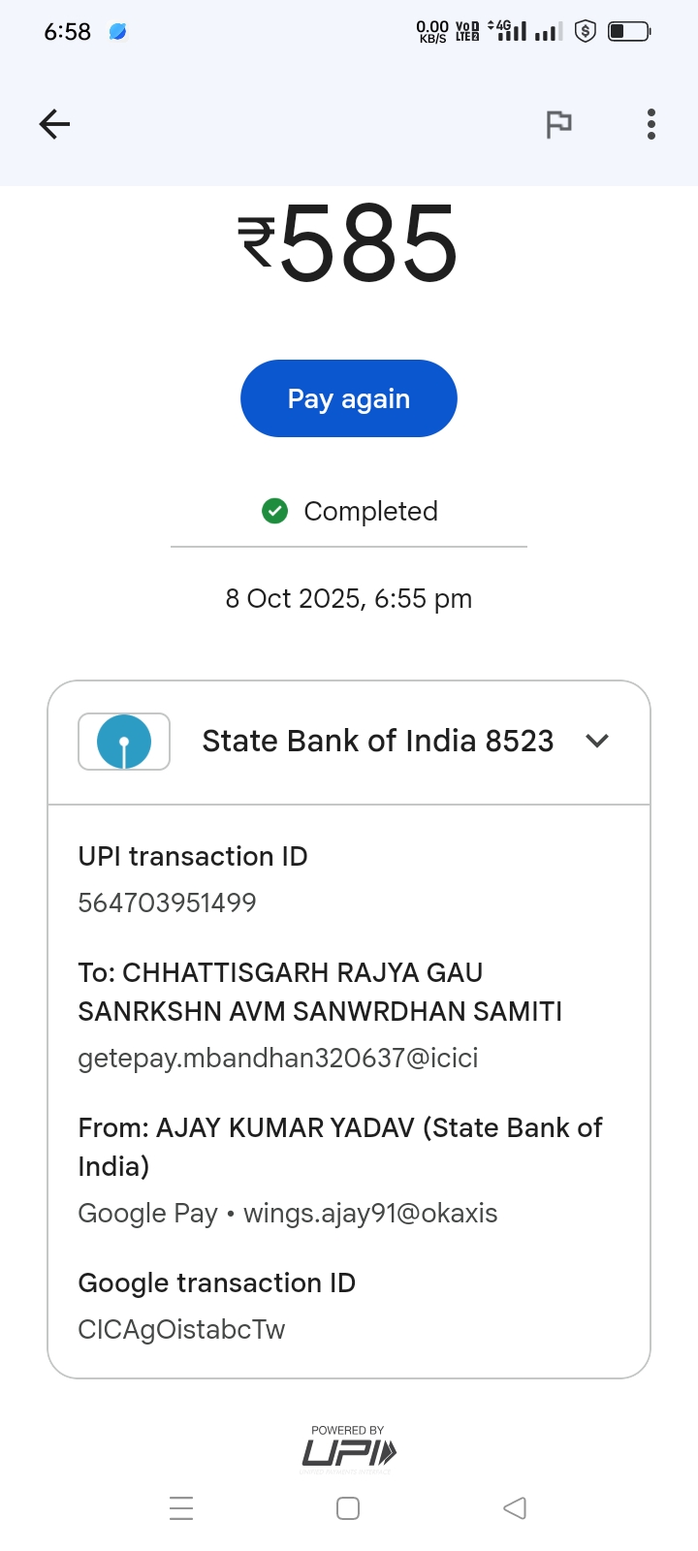The image size is (698, 1551).
Task: Tap the payee name CHHATTISGARH RAJYA GAU SANRKSHN
Action: [320, 992]
